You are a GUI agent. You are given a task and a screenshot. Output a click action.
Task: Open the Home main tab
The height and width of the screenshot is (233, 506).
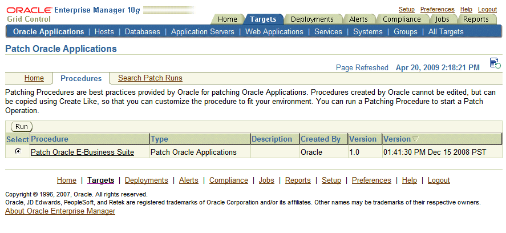click(x=227, y=19)
